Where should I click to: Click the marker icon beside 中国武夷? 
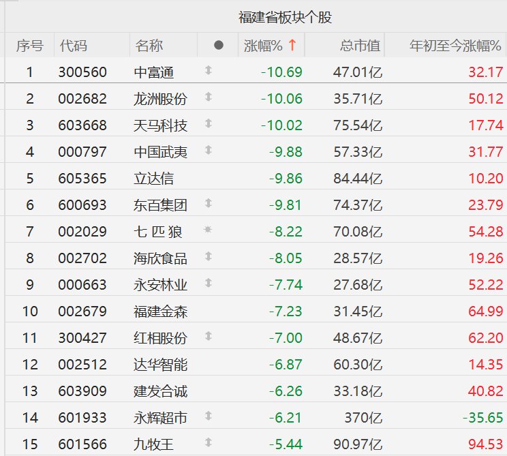(209, 150)
